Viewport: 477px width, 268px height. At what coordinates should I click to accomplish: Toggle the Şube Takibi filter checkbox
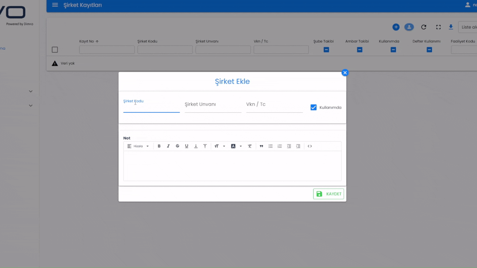326,50
